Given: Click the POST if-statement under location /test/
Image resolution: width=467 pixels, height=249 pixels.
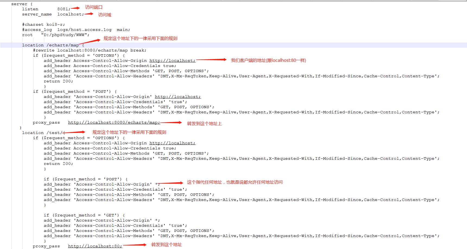Looking at the screenshot, I should [x=85, y=179].
